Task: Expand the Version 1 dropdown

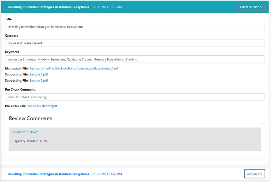Action: click(x=254, y=174)
